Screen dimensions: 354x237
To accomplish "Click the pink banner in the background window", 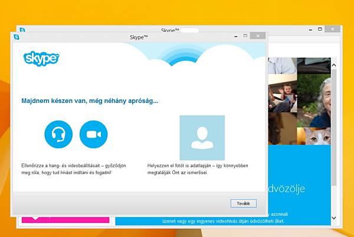I will [x=65, y=220].
